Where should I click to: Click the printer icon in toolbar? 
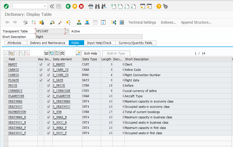[x=91, y=6]
